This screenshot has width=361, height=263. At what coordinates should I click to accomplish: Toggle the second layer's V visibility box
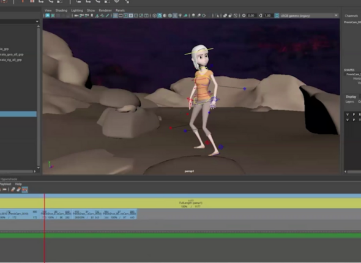click(x=348, y=120)
